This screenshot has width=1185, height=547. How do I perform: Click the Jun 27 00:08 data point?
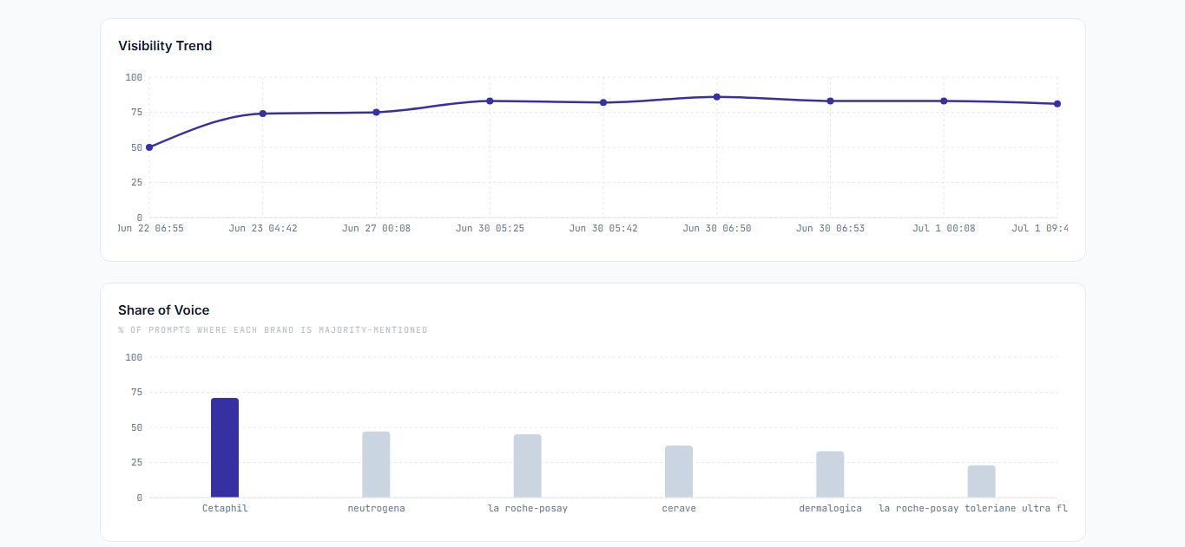(x=376, y=112)
